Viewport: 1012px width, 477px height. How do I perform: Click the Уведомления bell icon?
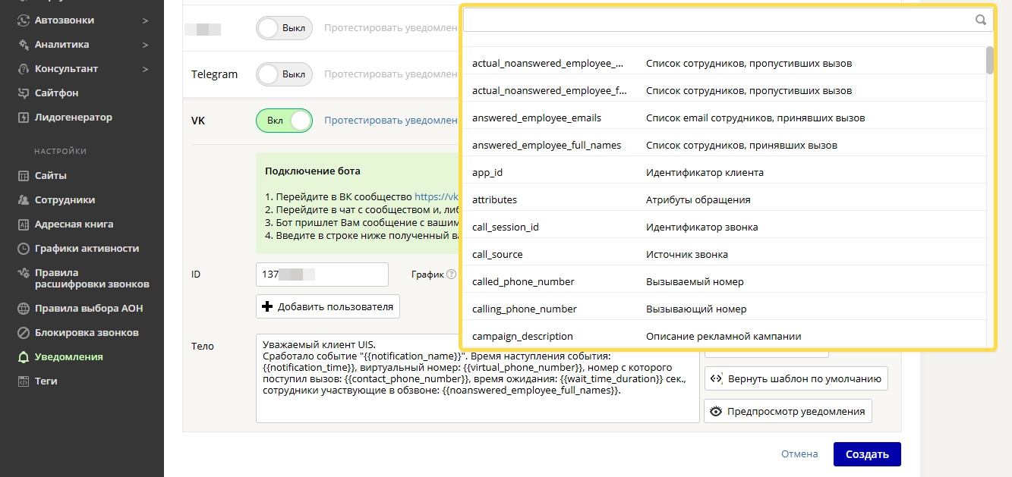coord(23,357)
